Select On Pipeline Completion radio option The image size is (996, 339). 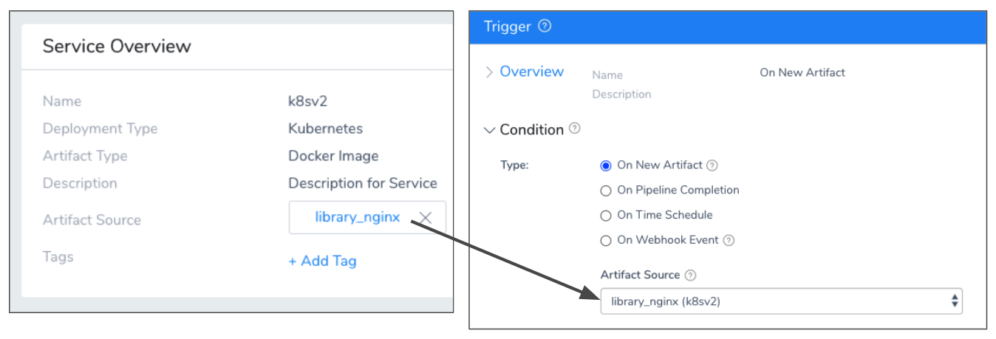pyautogui.click(x=606, y=191)
